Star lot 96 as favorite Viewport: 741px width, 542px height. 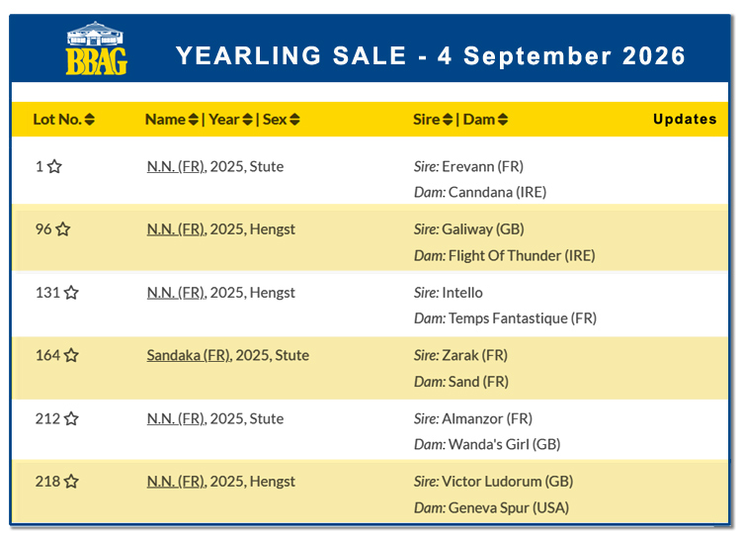(x=63, y=229)
